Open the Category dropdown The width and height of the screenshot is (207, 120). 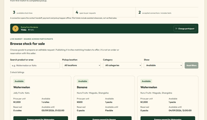(122, 65)
